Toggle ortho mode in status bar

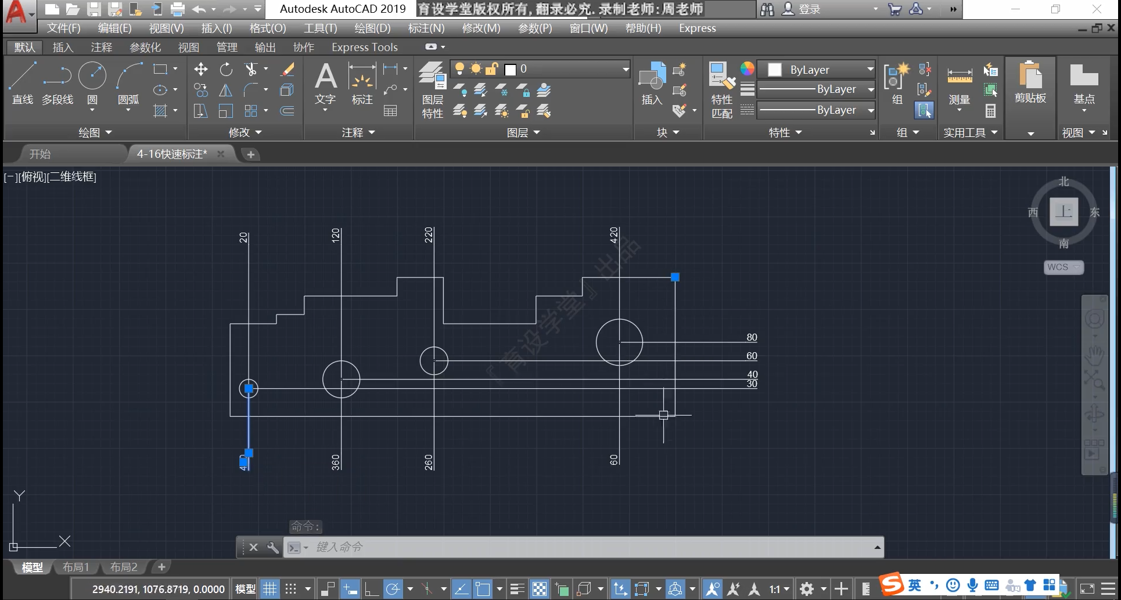pyautogui.click(x=372, y=589)
